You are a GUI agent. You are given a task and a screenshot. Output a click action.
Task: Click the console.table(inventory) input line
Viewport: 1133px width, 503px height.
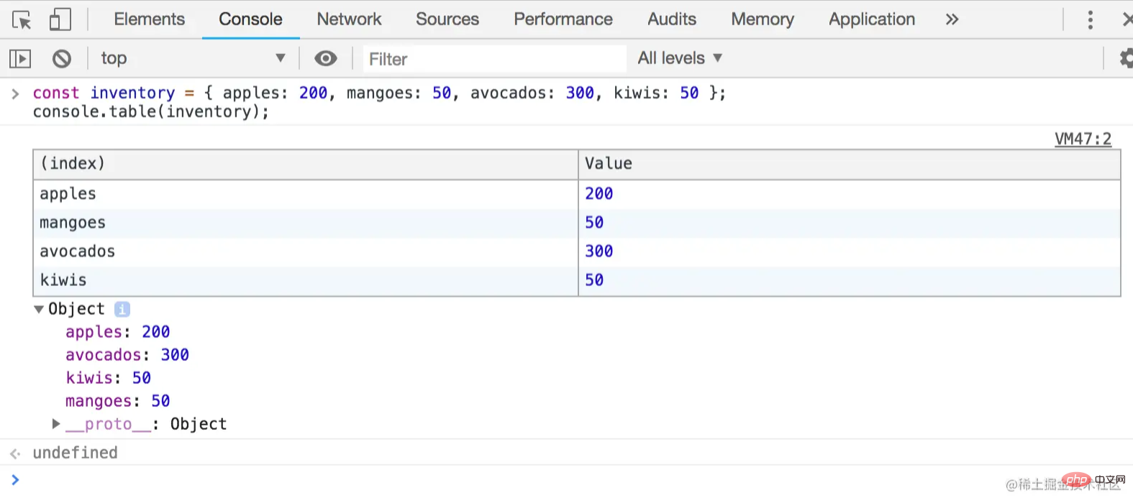coord(150,111)
